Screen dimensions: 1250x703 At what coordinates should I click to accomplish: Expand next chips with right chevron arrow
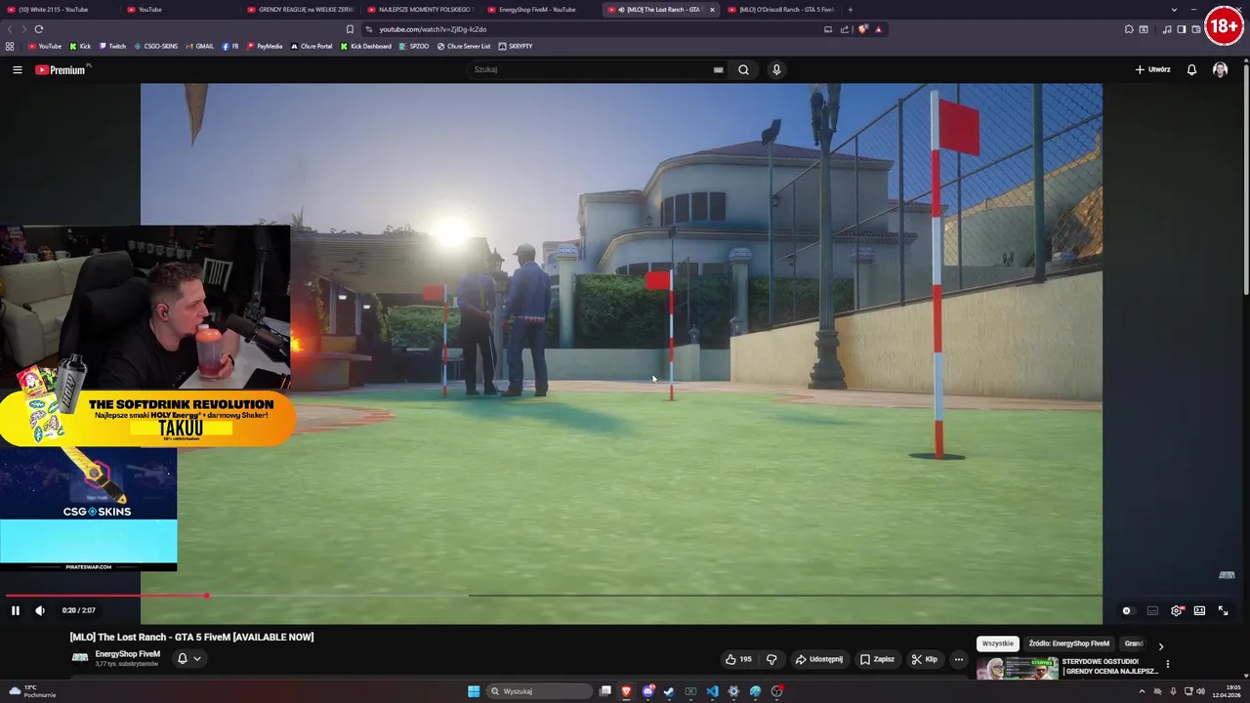pyautogui.click(x=1160, y=645)
